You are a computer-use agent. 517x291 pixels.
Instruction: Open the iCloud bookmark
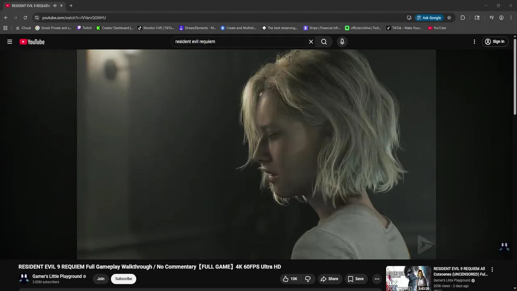(23, 28)
